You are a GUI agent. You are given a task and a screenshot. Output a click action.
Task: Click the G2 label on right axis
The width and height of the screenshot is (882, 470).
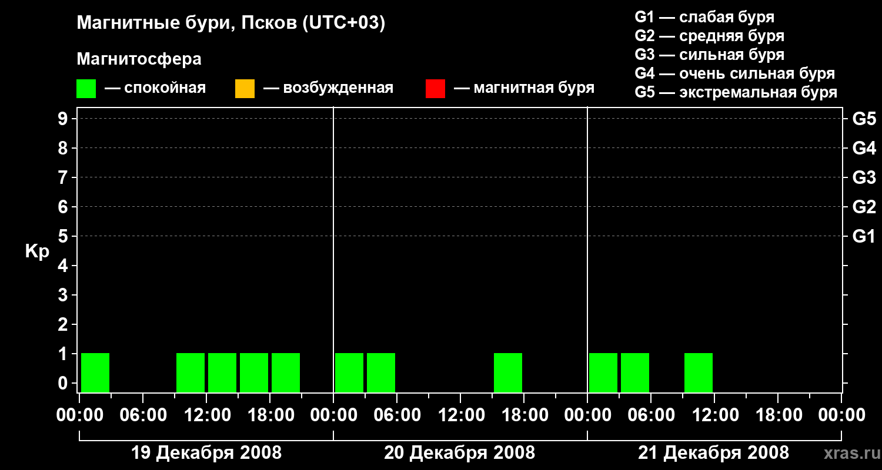(864, 207)
